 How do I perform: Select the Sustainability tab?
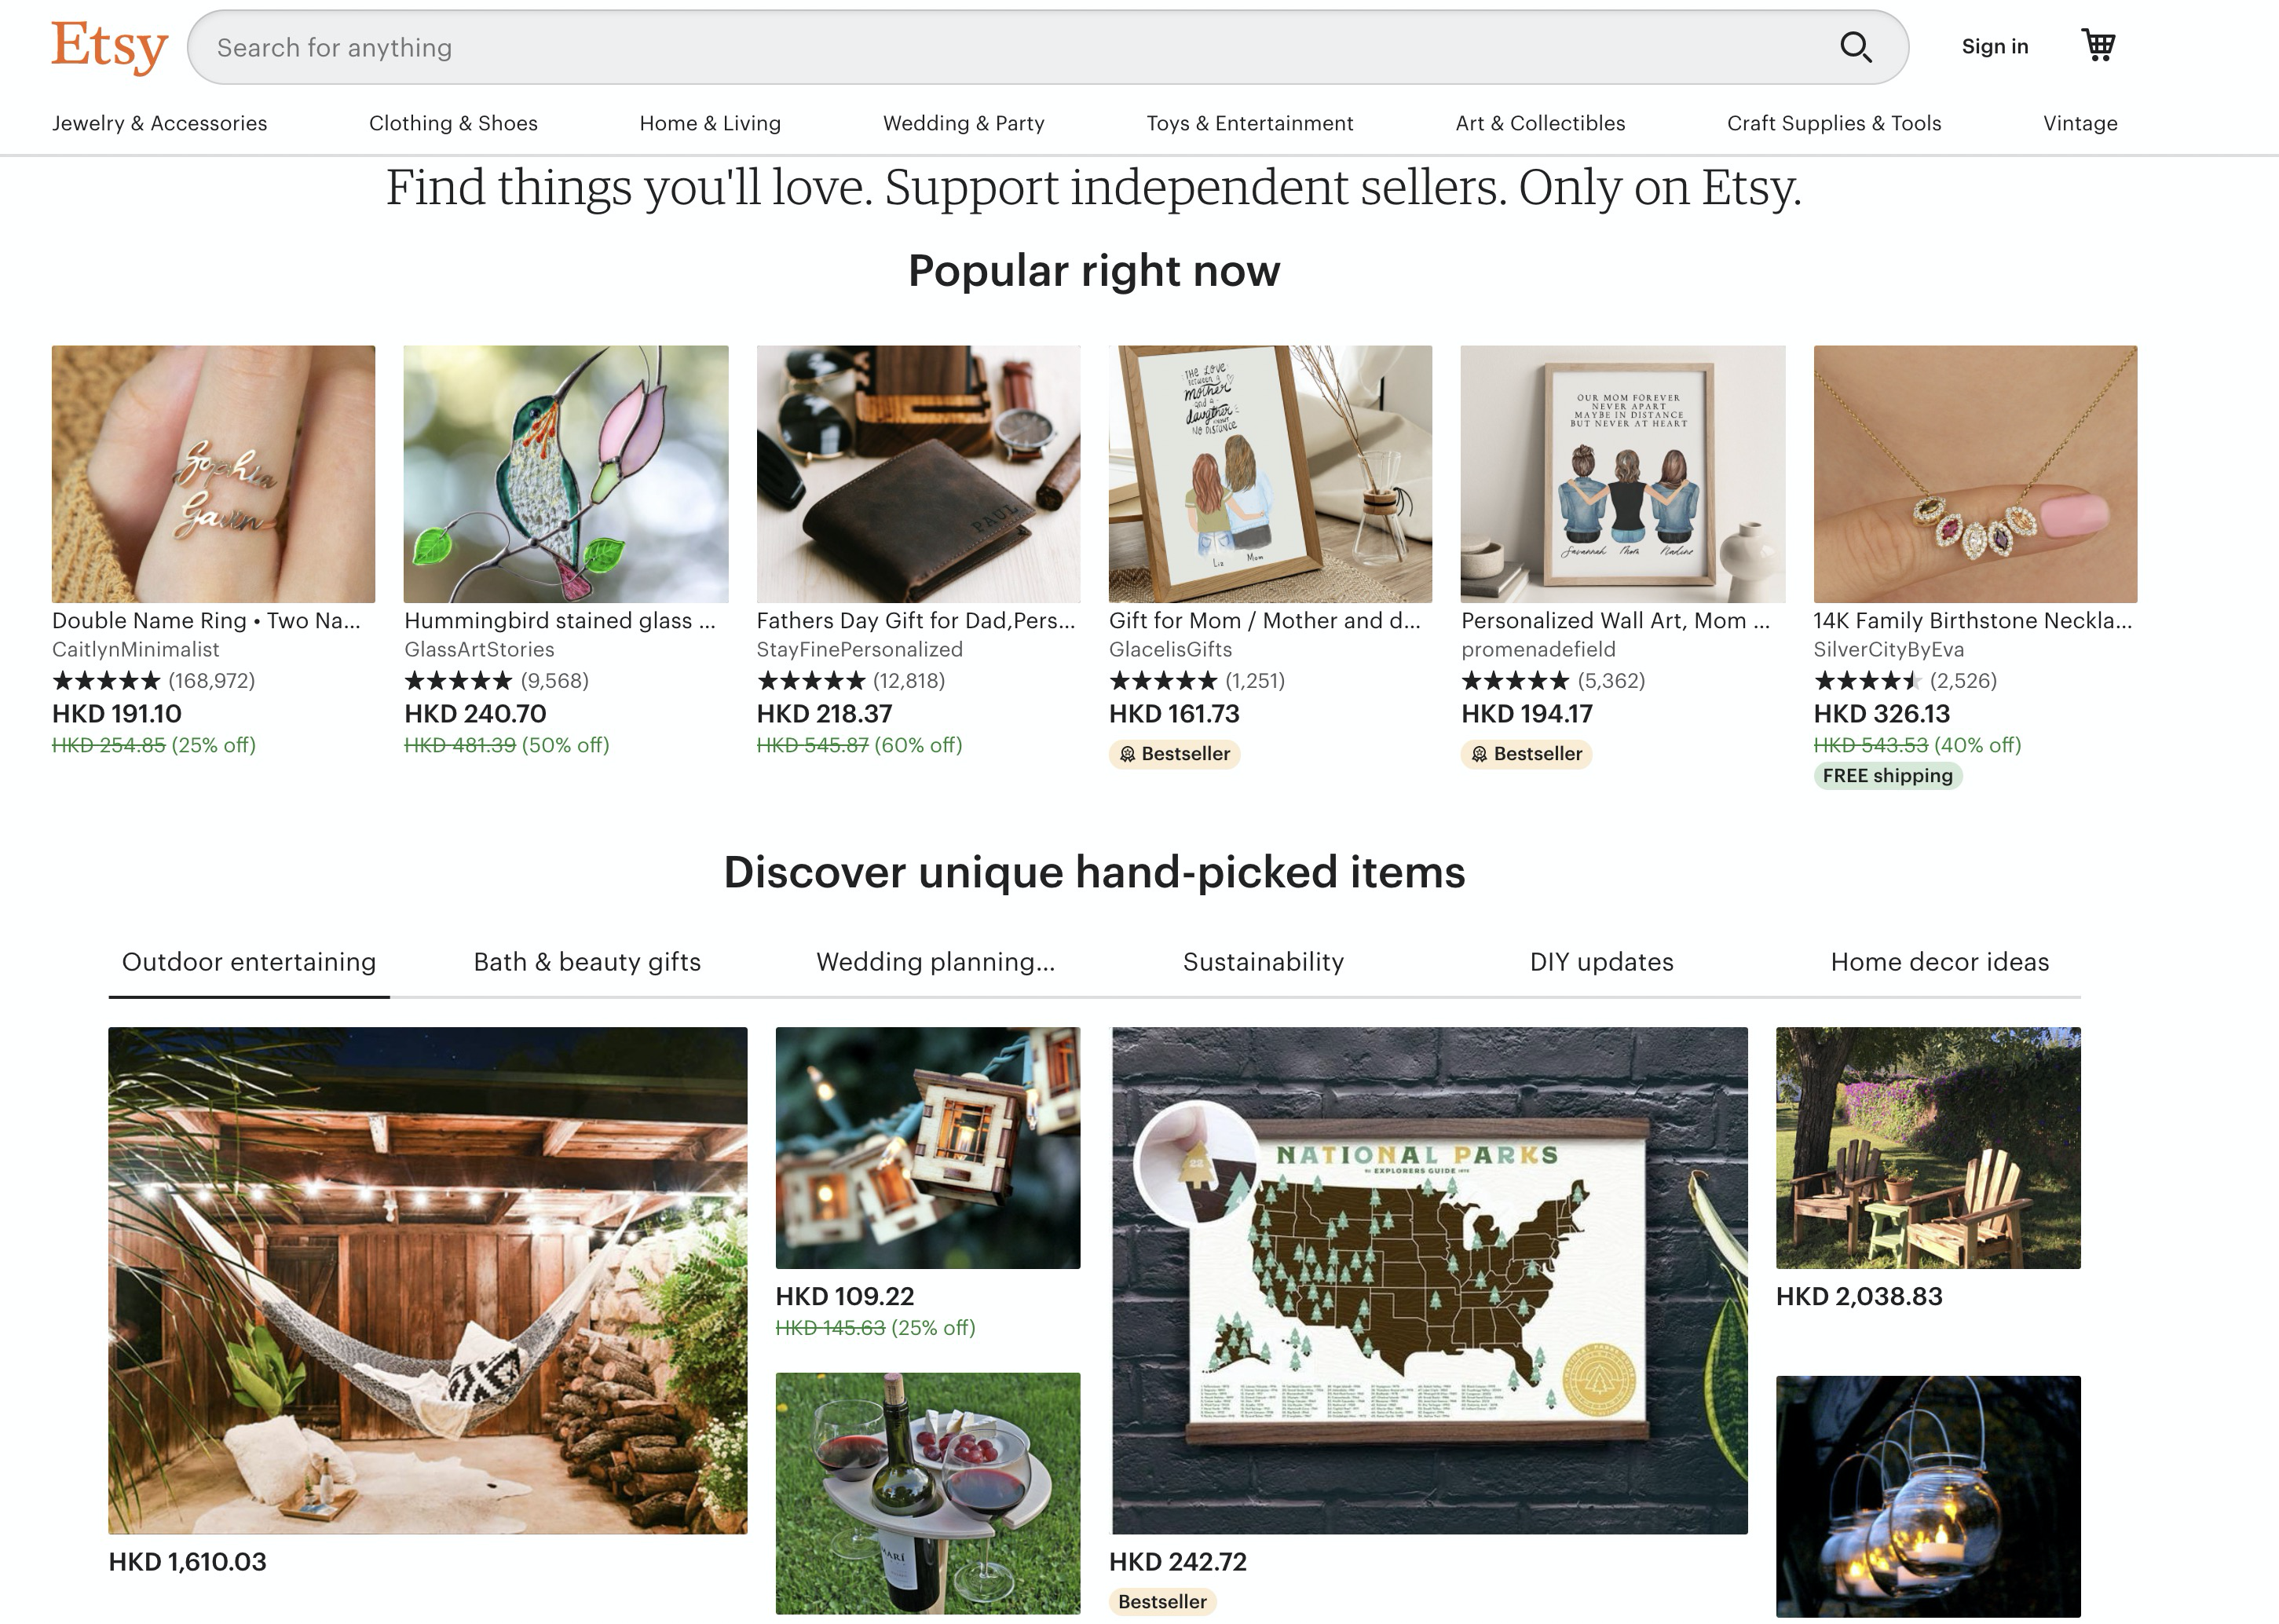click(x=1263, y=962)
